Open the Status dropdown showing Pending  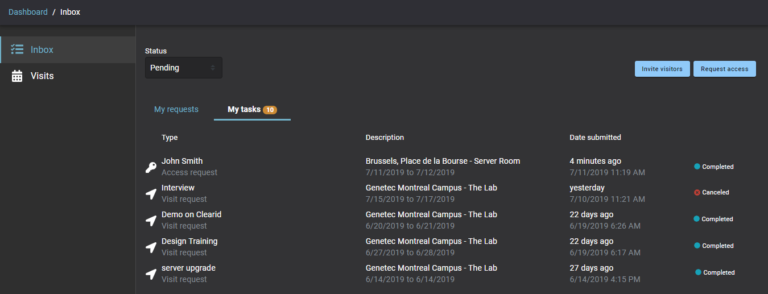point(183,68)
